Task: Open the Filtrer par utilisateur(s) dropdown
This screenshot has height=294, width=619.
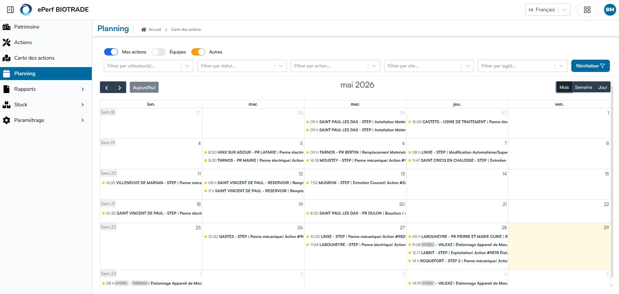Action: point(149,66)
